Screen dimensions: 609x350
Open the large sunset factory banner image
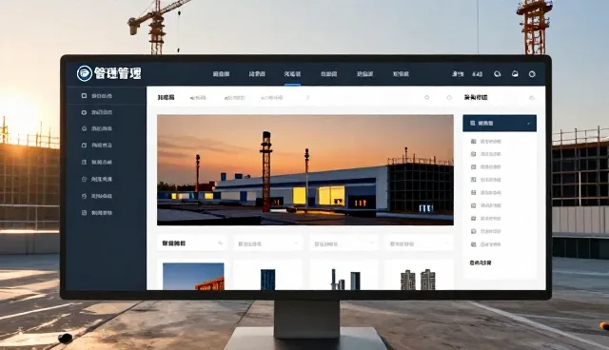tap(304, 169)
